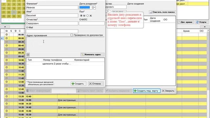Tick the Проверено по документам checkbox
Viewport: 210px width, 118px height.
click(72, 35)
